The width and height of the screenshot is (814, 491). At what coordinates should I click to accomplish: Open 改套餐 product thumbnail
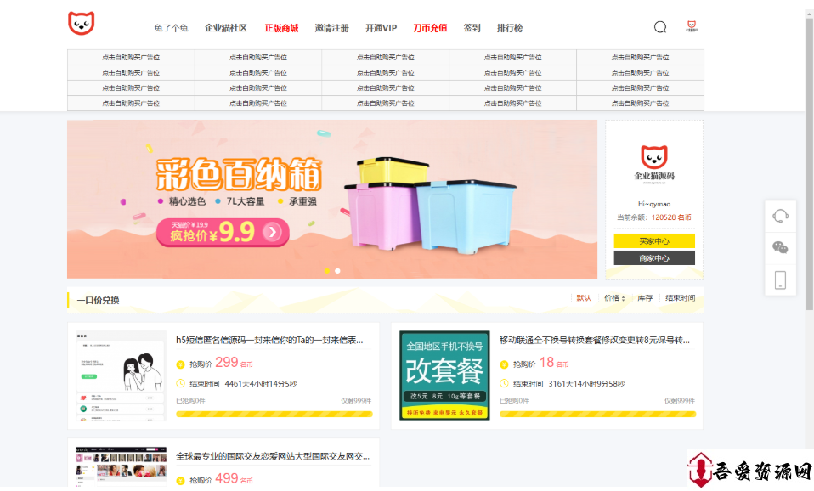click(444, 375)
